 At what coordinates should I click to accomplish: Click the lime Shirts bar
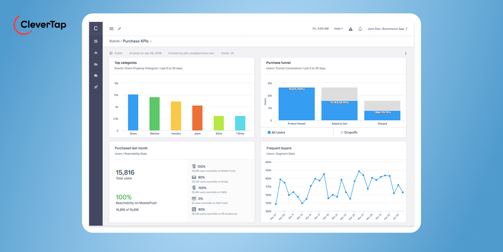tap(219, 123)
